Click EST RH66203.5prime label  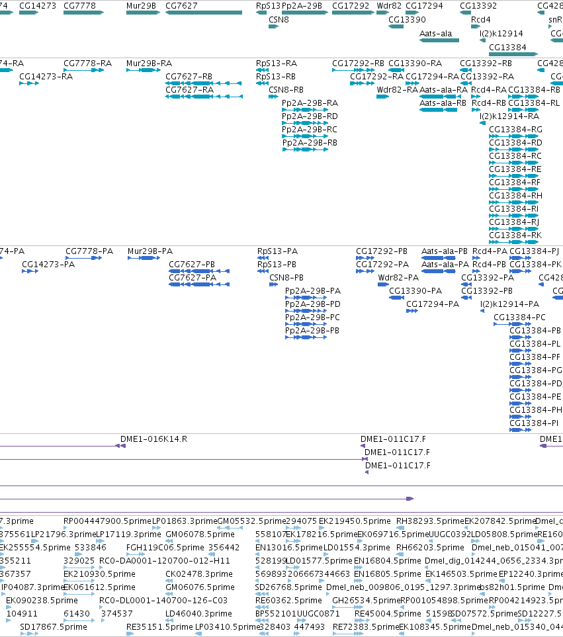tap(430, 547)
